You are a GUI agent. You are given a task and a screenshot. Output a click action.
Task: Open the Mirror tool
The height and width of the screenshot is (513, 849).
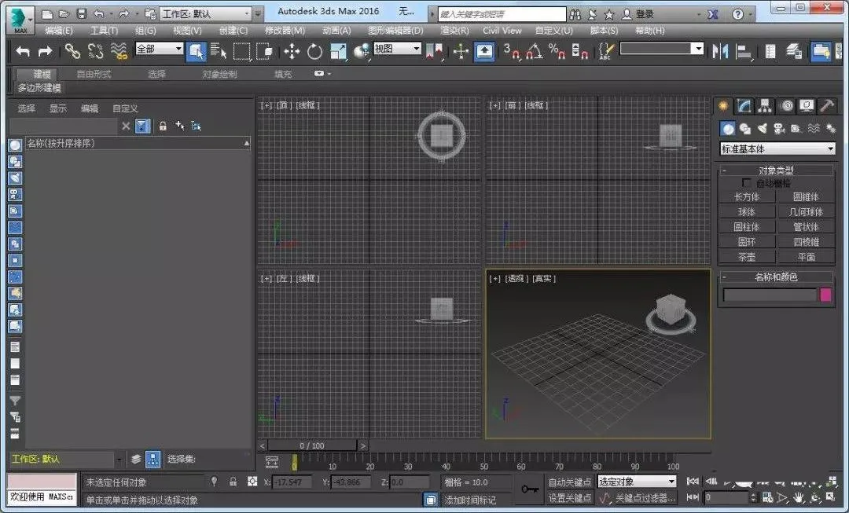pyautogui.click(x=720, y=51)
